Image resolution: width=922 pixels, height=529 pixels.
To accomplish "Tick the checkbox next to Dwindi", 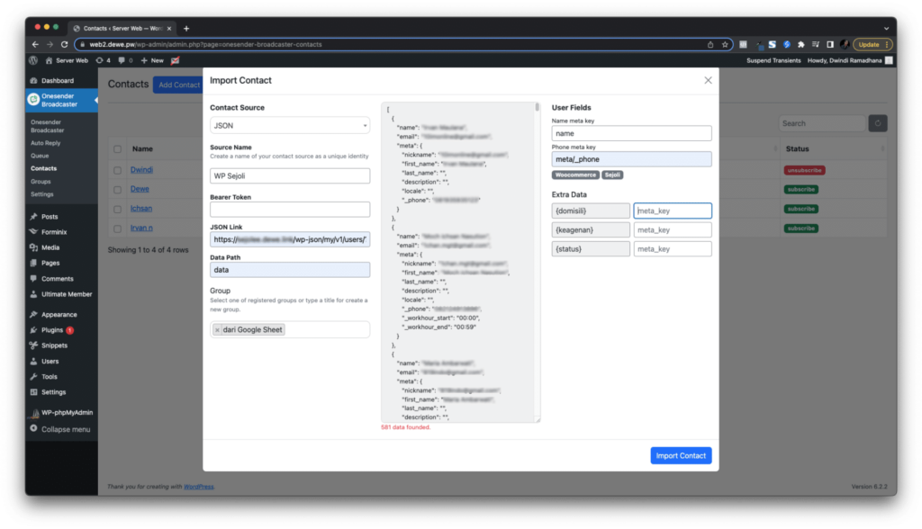I will point(117,169).
